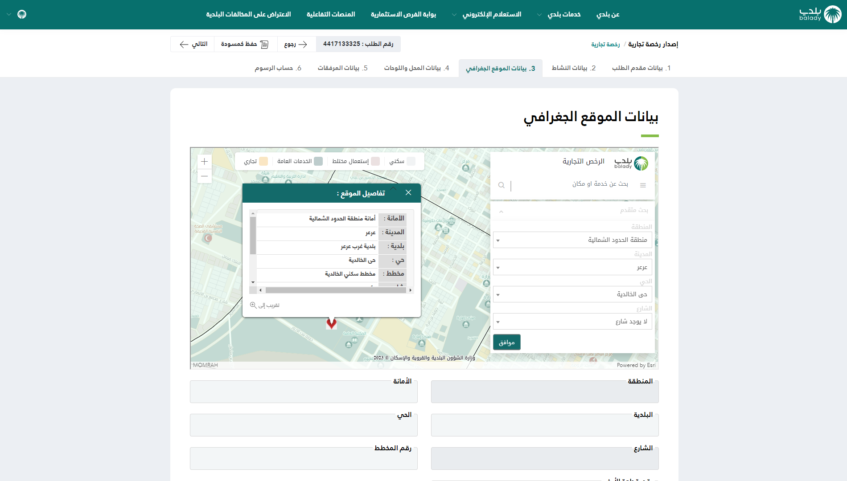Open the user profile icon in header
This screenshot has height=481, width=847.
pos(22,15)
